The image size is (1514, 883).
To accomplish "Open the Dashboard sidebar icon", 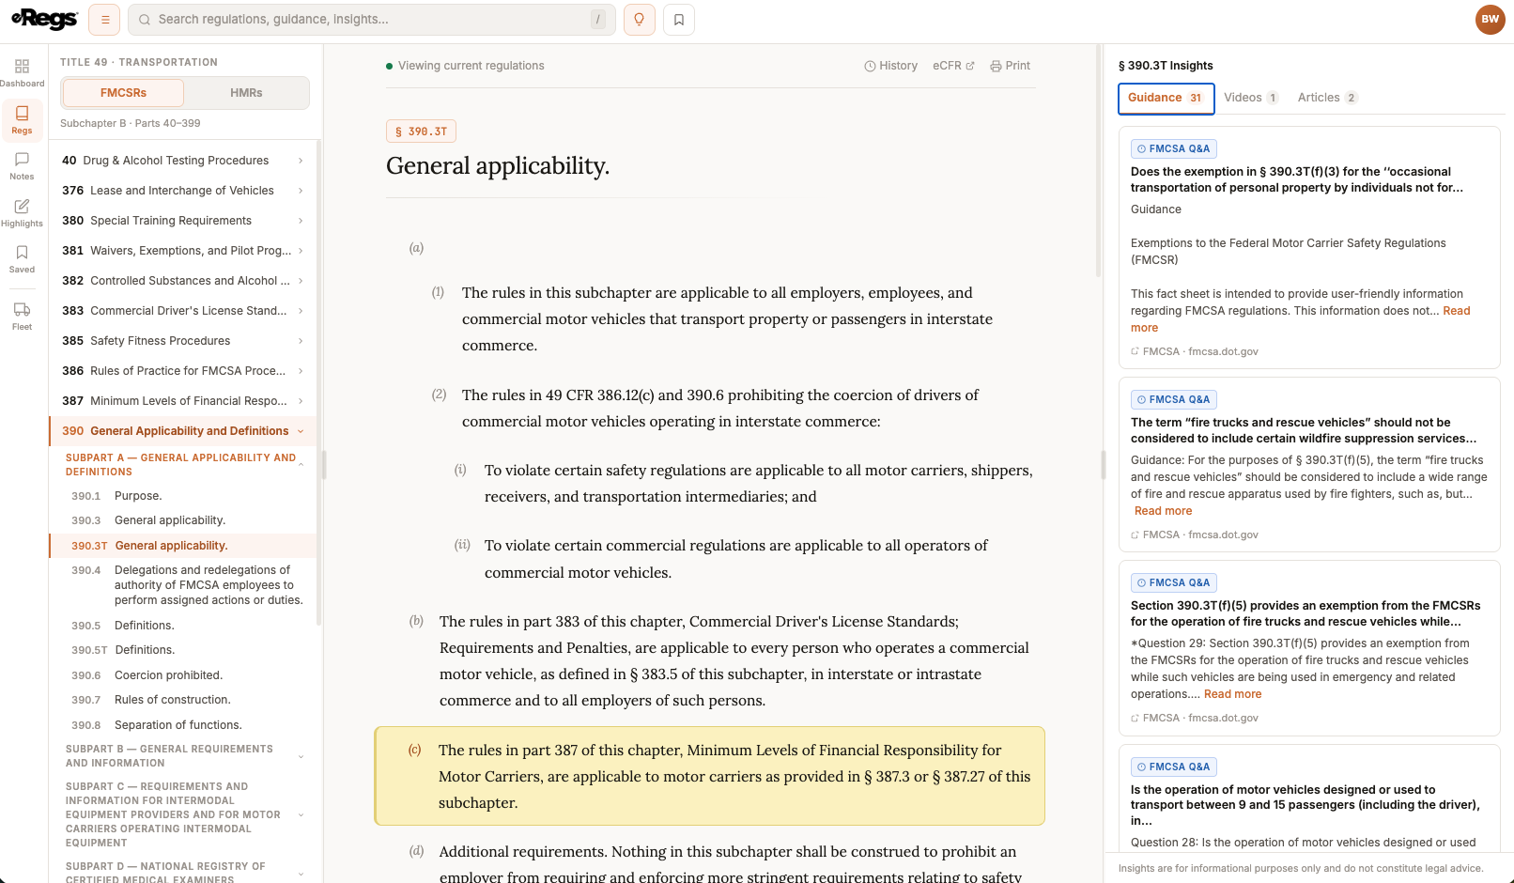I will (22, 73).
